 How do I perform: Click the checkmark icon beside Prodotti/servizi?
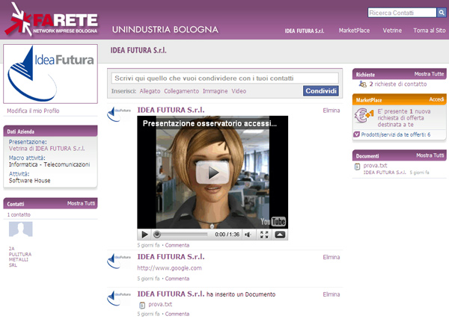(x=356, y=134)
